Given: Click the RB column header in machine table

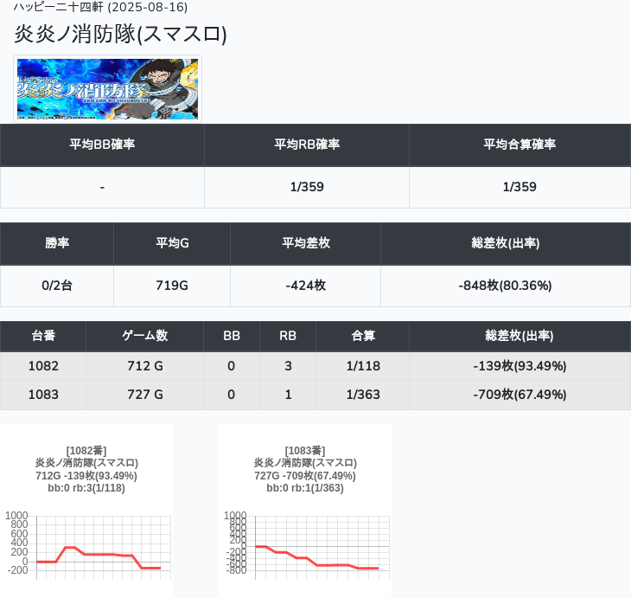Looking at the screenshot, I should tap(288, 336).
